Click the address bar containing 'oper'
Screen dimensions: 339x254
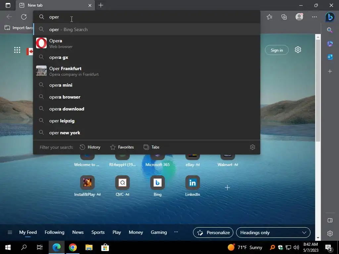click(x=147, y=17)
